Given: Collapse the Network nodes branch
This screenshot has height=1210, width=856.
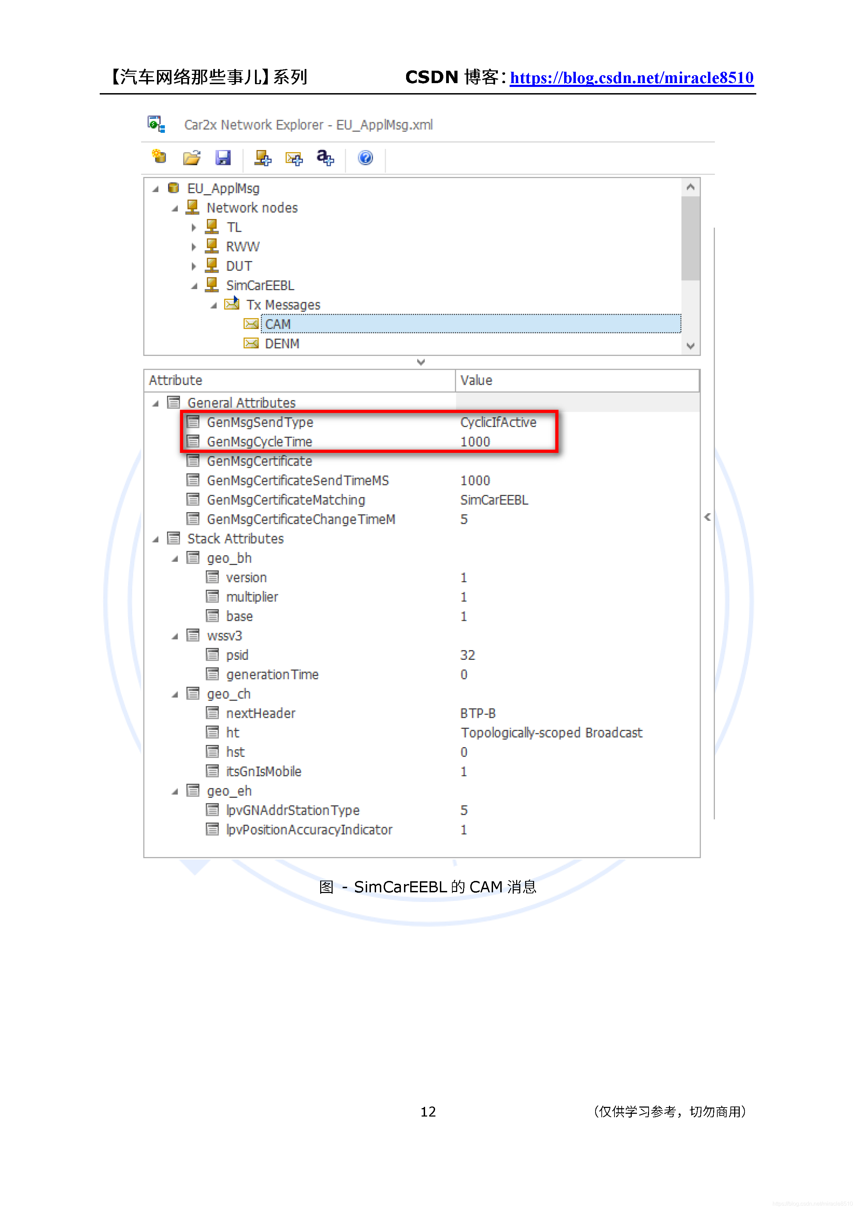Looking at the screenshot, I should coord(175,209).
